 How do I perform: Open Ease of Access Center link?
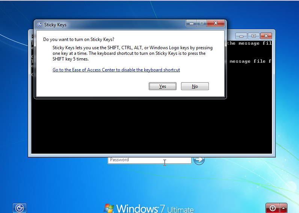pyautogui.click(x=116, y=70)
